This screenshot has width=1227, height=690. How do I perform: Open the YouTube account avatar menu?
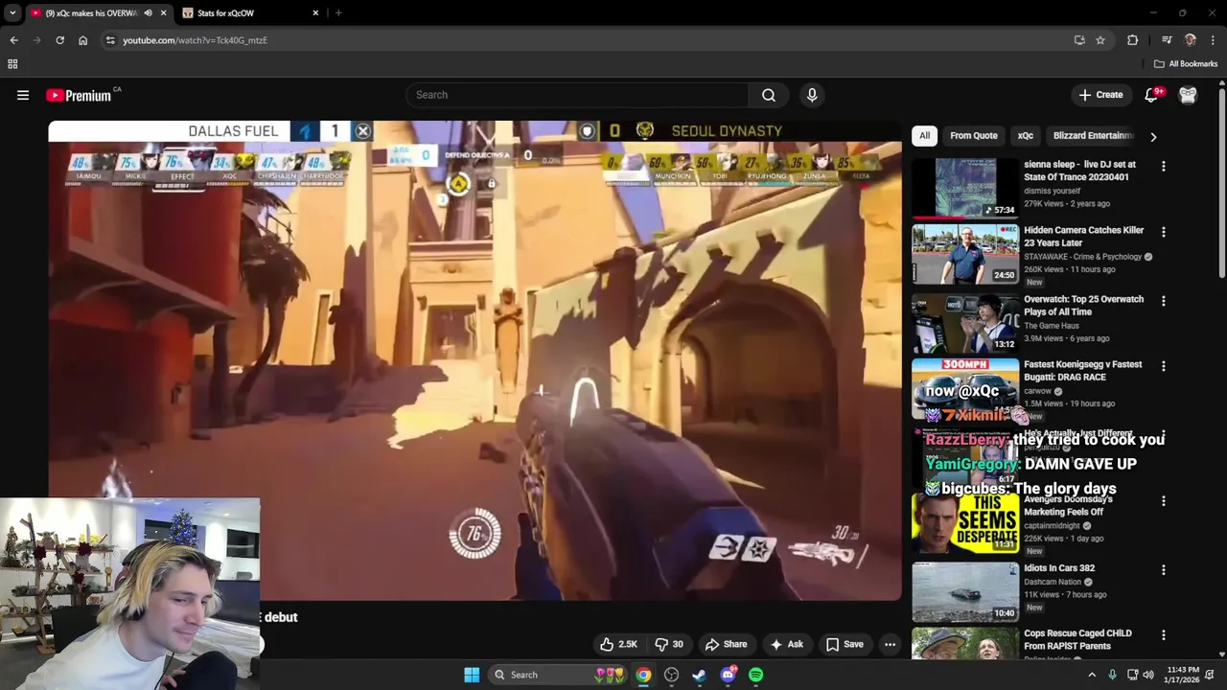tap(1188, 95)
